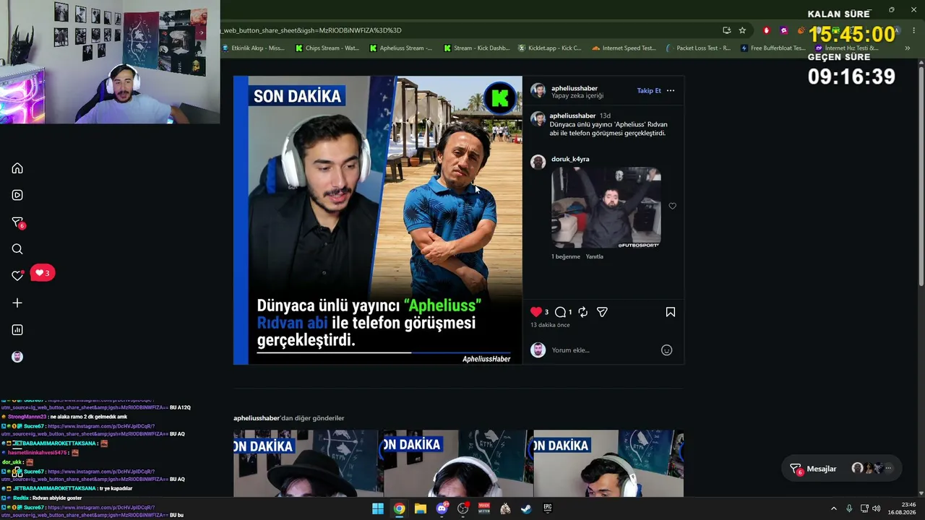
Task: Like doruk_k4yra's comment
Action: 673,206
